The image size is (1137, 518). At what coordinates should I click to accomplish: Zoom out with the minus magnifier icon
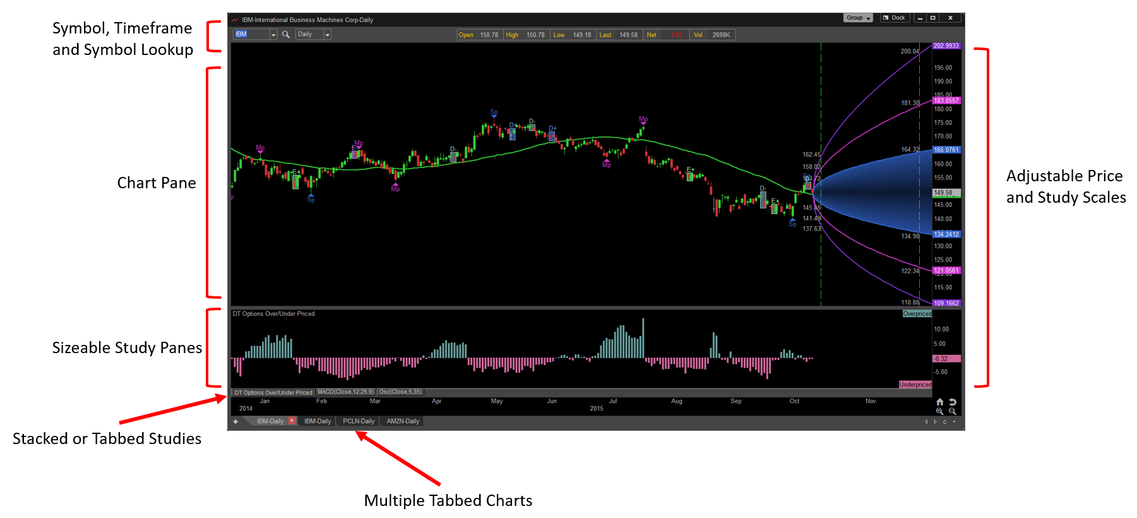953,411
